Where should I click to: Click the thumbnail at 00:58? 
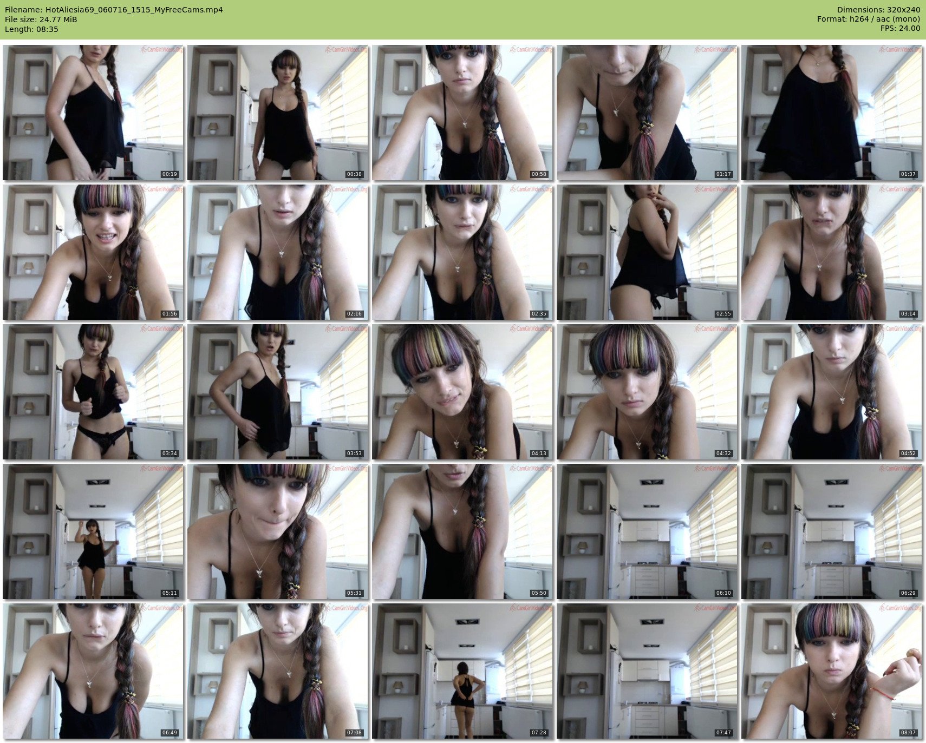click(462, 113)
